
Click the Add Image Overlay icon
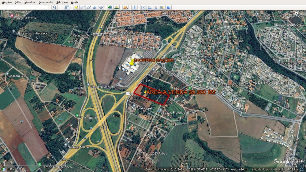pos(95,7)
